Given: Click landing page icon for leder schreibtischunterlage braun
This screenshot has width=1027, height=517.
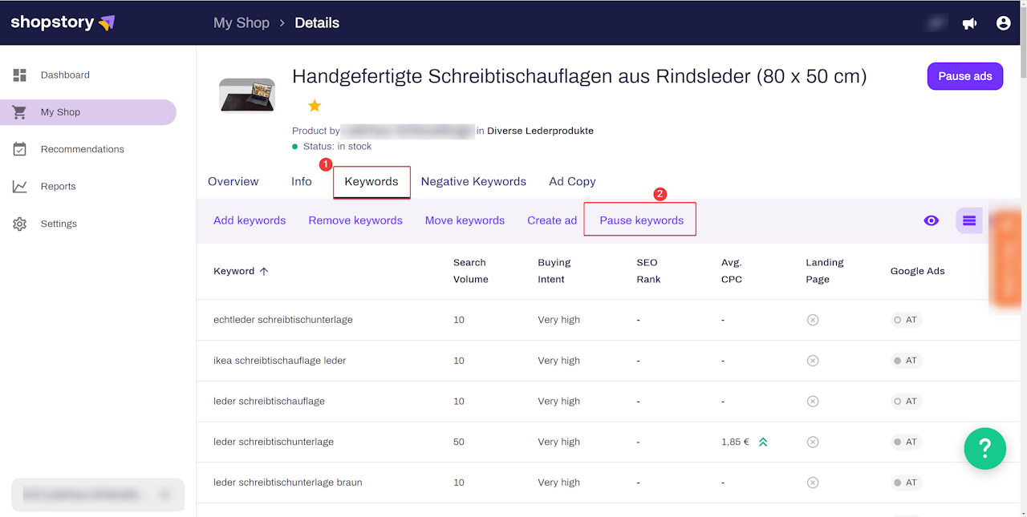Looking at the screenshot, I should coord(812,483).
